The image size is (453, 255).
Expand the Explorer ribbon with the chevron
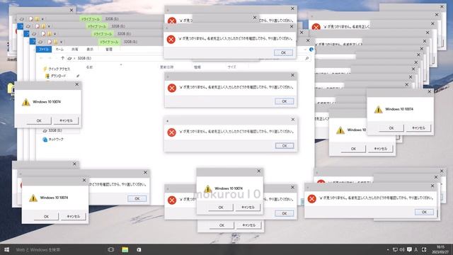coord(305,50)
